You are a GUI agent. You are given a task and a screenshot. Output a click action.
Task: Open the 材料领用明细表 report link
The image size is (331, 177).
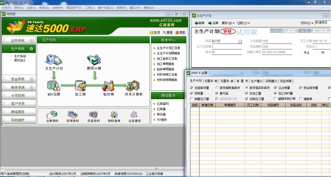click(167, 80)
